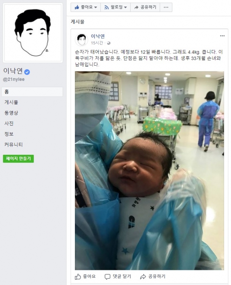Click the thumbs-up icon below the post
This screenshot has height=285, width=231.
pyautogui.click(x=78, y=277)
